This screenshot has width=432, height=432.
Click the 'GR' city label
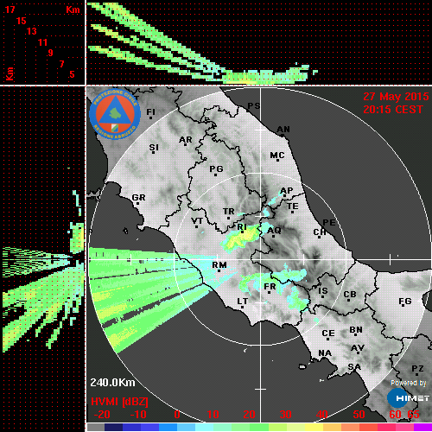coord(138,198)
